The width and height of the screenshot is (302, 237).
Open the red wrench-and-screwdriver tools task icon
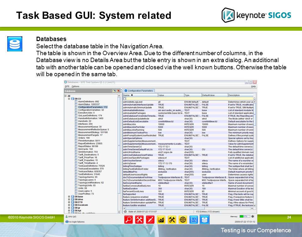[x=139, y=219]
